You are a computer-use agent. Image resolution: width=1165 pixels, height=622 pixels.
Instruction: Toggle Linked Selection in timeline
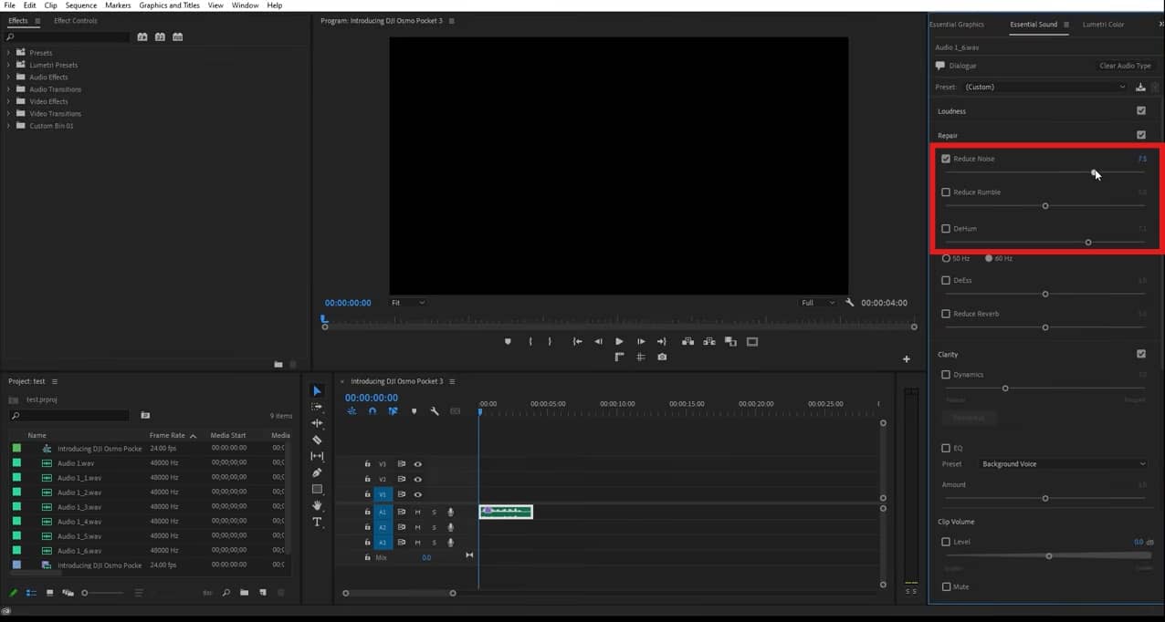click(x=393, y=411)
